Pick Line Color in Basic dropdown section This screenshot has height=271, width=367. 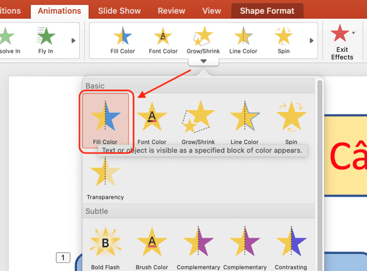point(245,122)
